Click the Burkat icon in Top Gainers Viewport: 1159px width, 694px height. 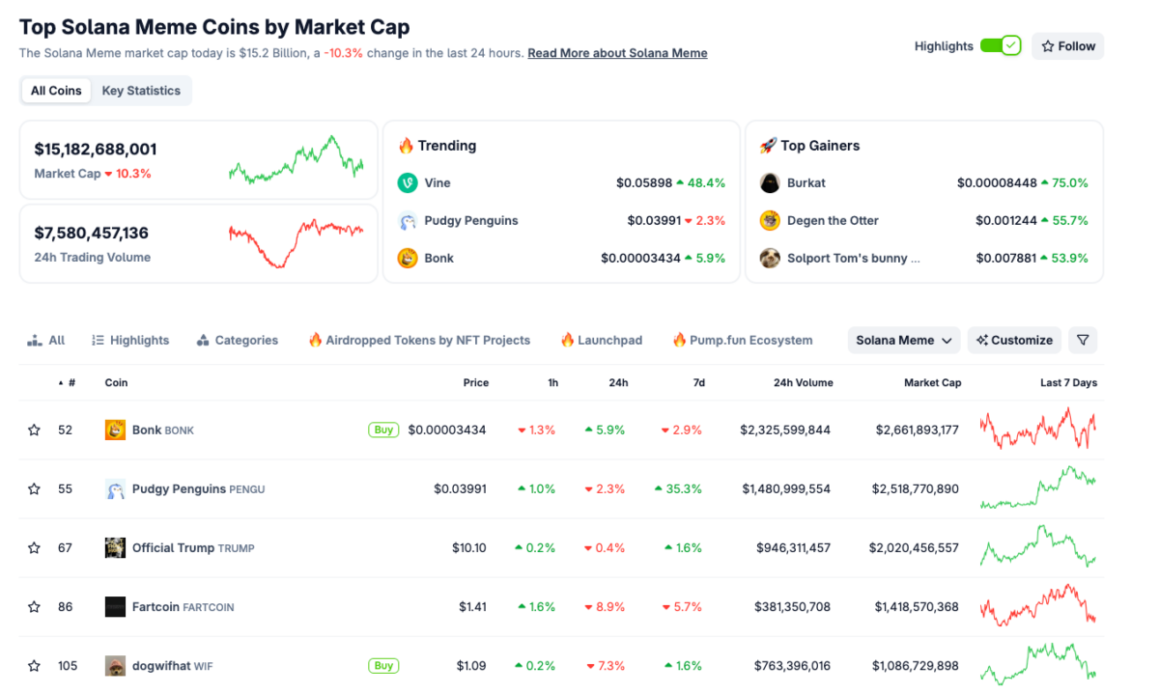click(770, 182)
